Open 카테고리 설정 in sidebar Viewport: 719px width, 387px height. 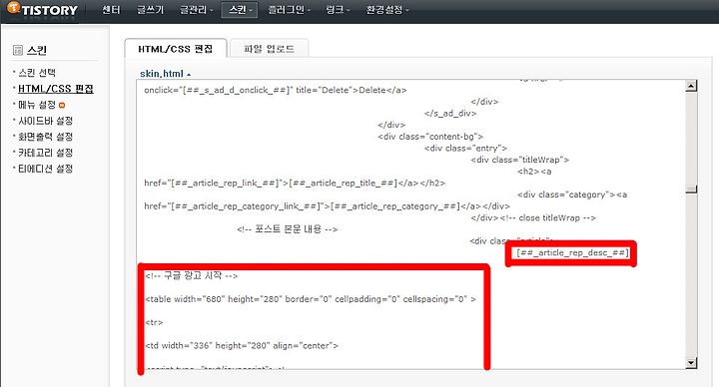tap(45, 153)
